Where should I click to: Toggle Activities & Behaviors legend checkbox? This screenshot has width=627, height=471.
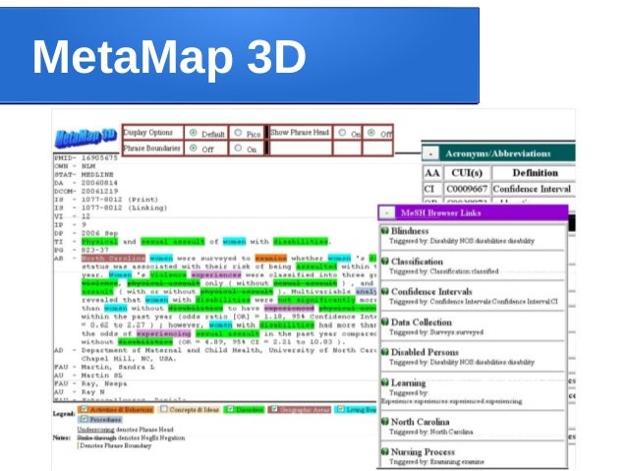coord(84,409)
